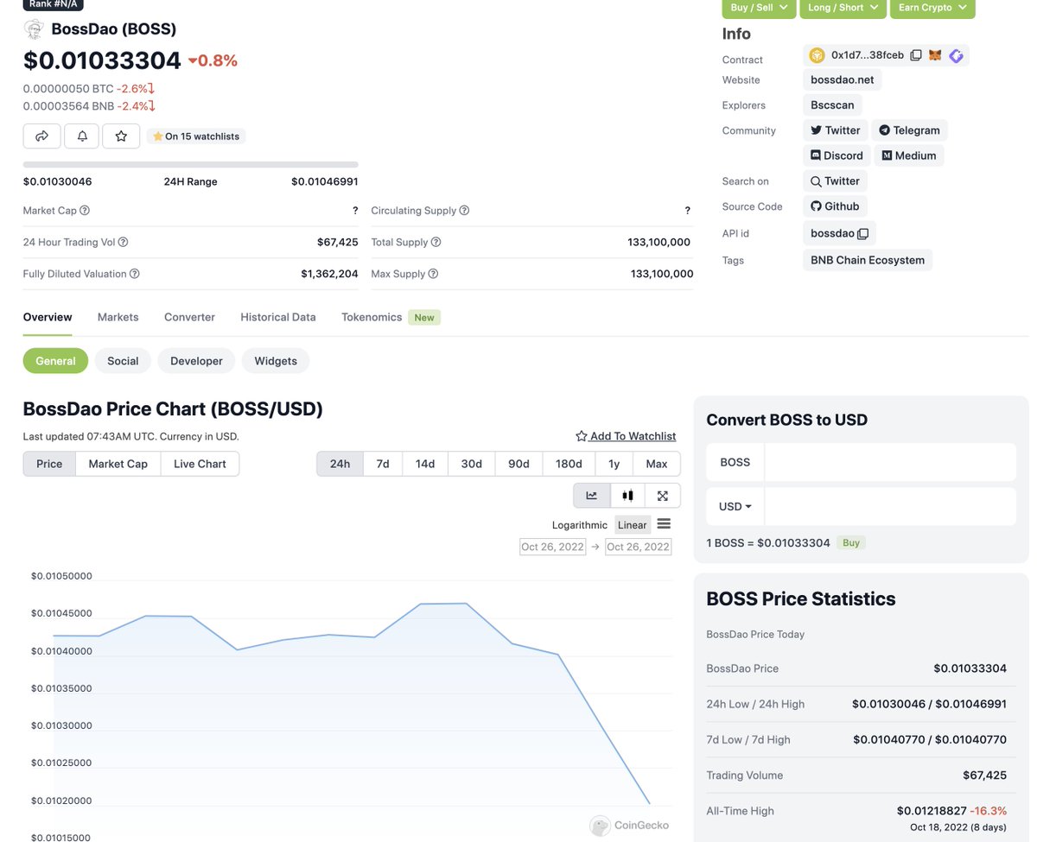Select the candlestick chart view icon
The image size is (1037, 842).
(x=627, y=496)
